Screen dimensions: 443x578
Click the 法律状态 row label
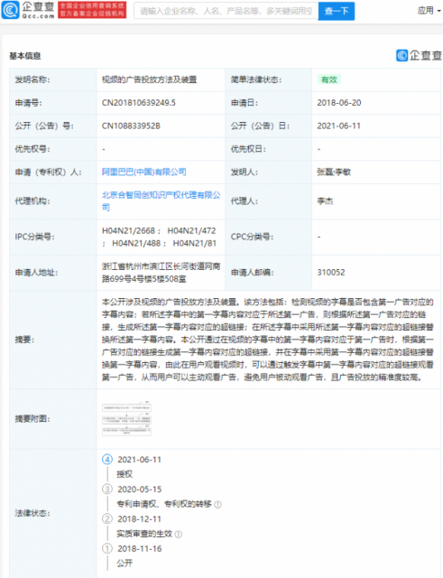coord(32,513)
